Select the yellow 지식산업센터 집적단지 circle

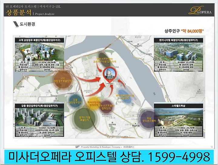pos(94,104)
